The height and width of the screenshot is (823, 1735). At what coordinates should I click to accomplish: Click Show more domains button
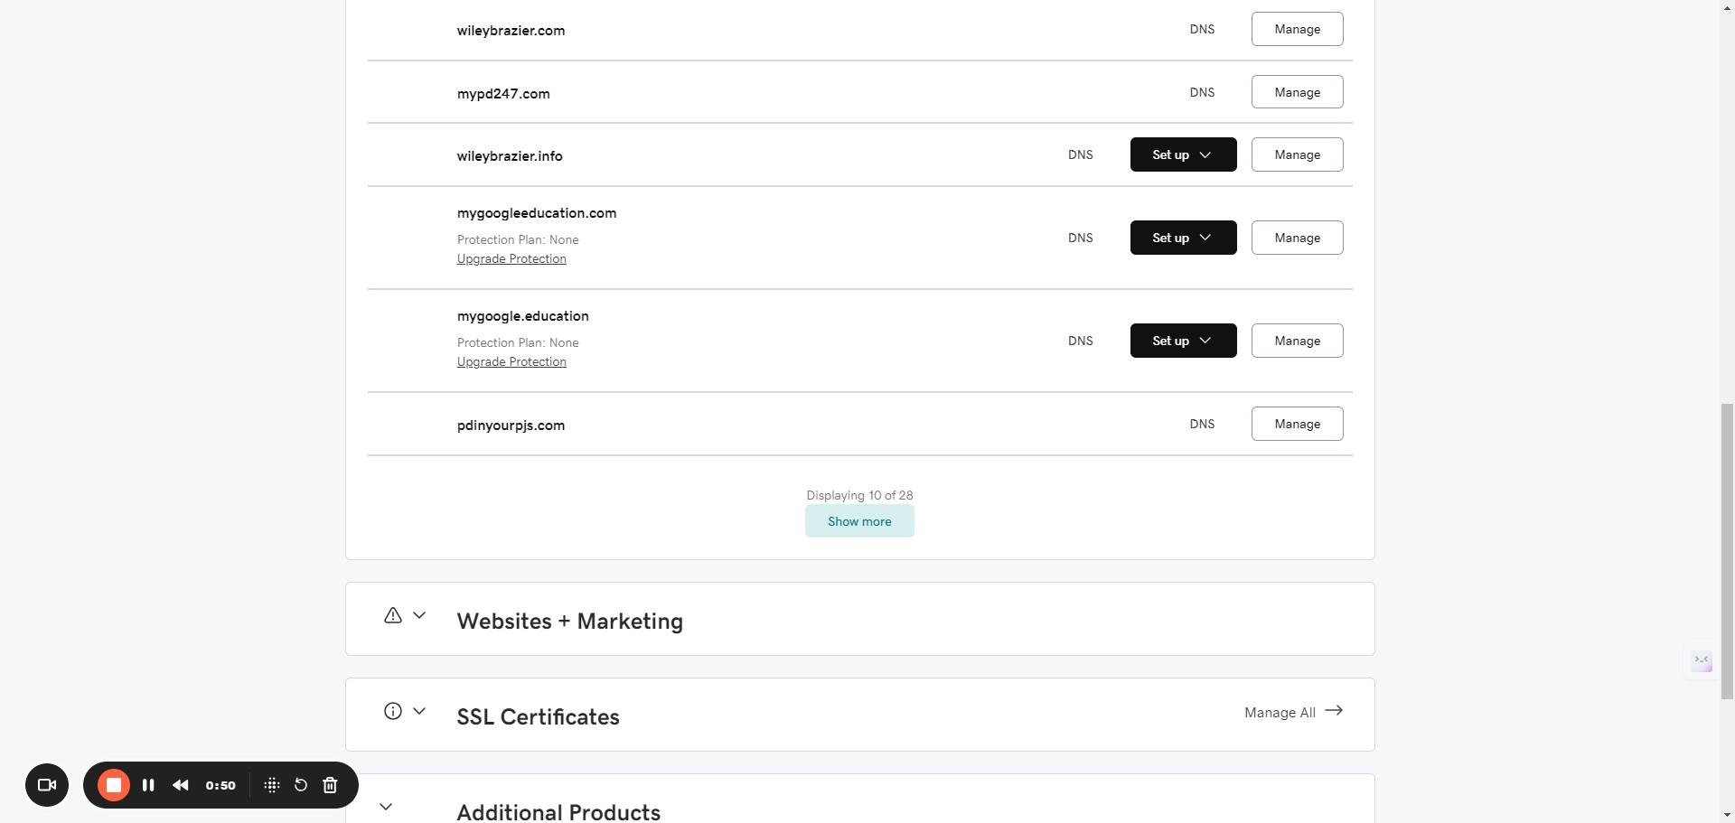859,521
